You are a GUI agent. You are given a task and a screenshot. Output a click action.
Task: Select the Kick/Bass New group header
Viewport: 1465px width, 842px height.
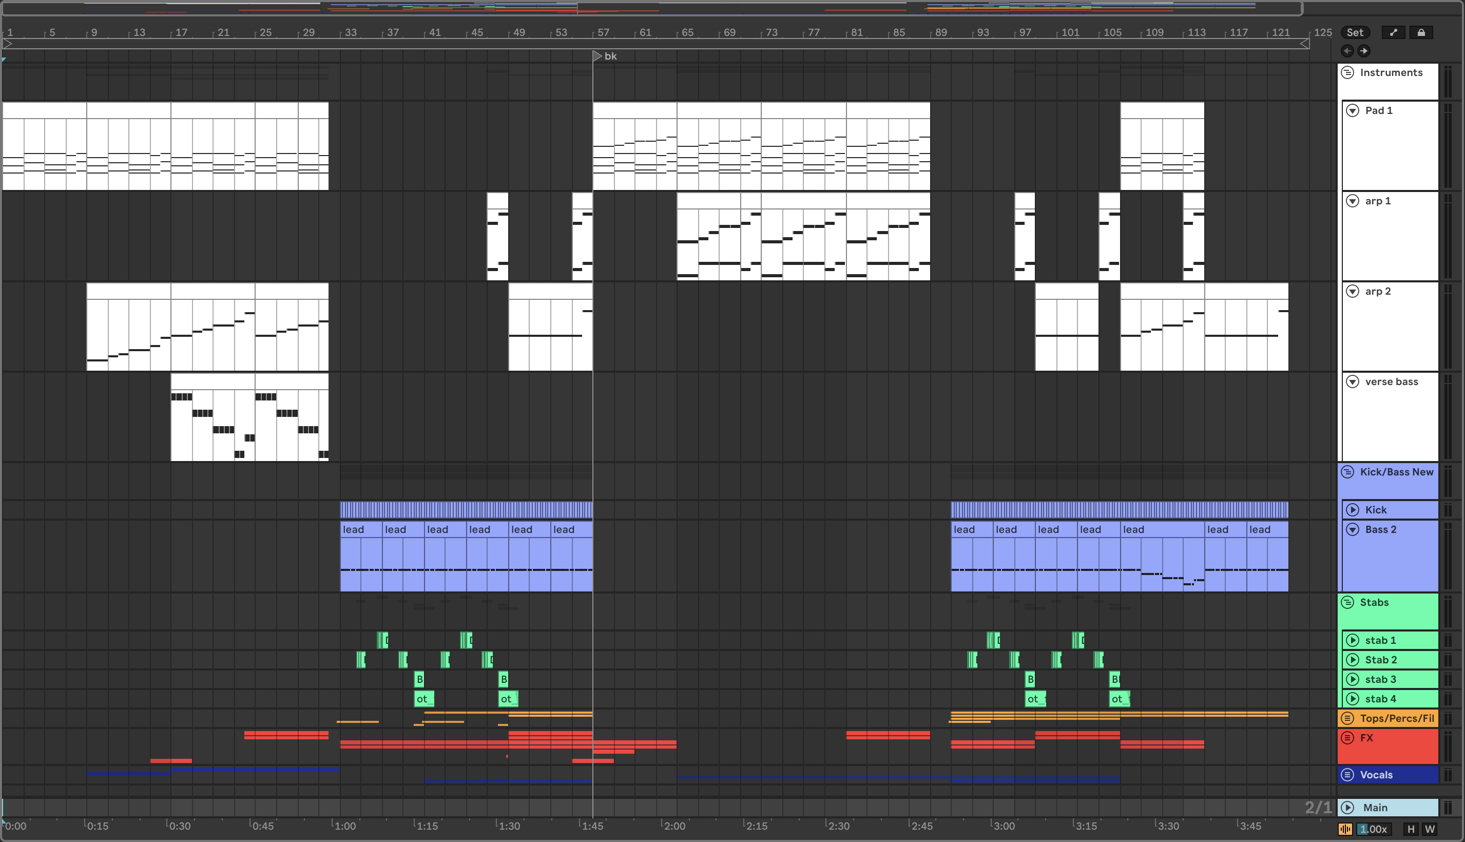(1396, 472)
